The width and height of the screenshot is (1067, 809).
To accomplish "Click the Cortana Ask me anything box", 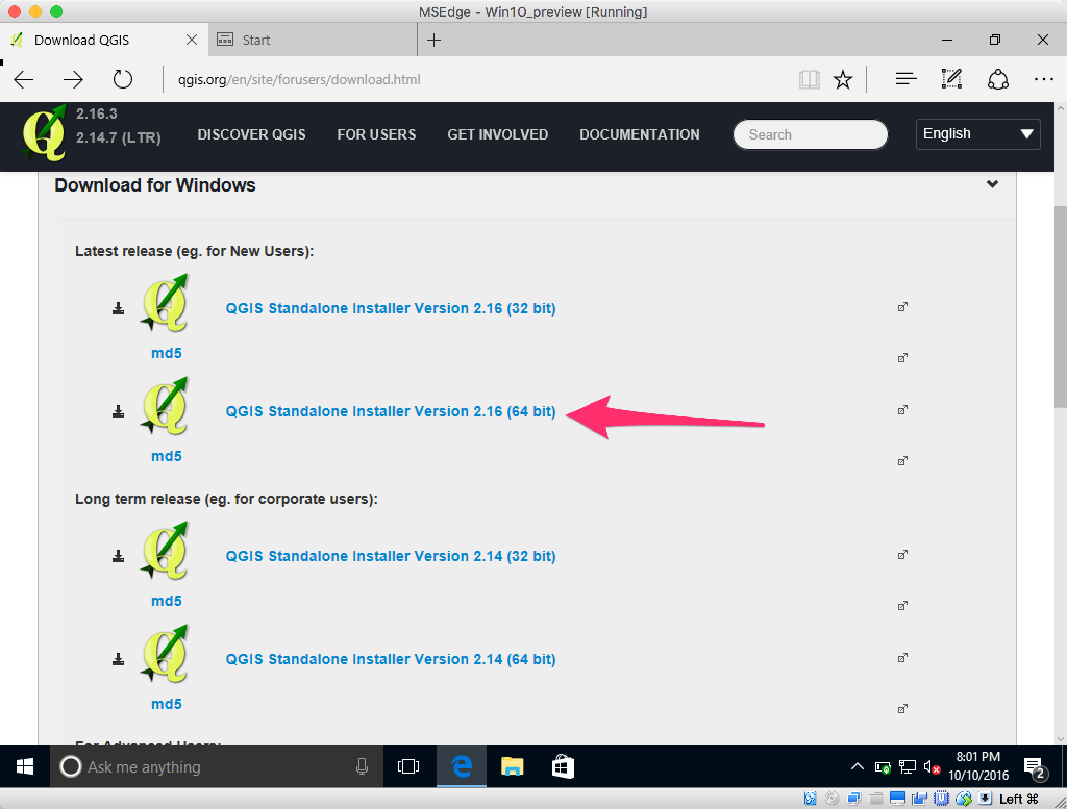I will point(216,766).
